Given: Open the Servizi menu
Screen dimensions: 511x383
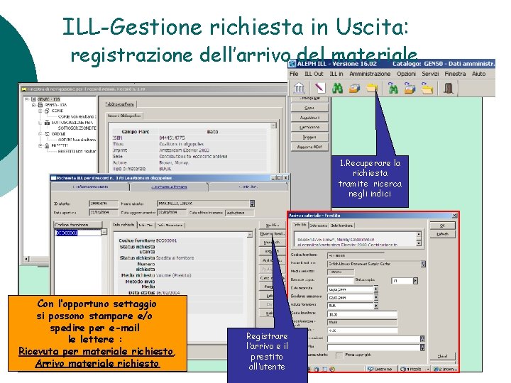Looking at the screenshot, I should (x=430, y=74).
